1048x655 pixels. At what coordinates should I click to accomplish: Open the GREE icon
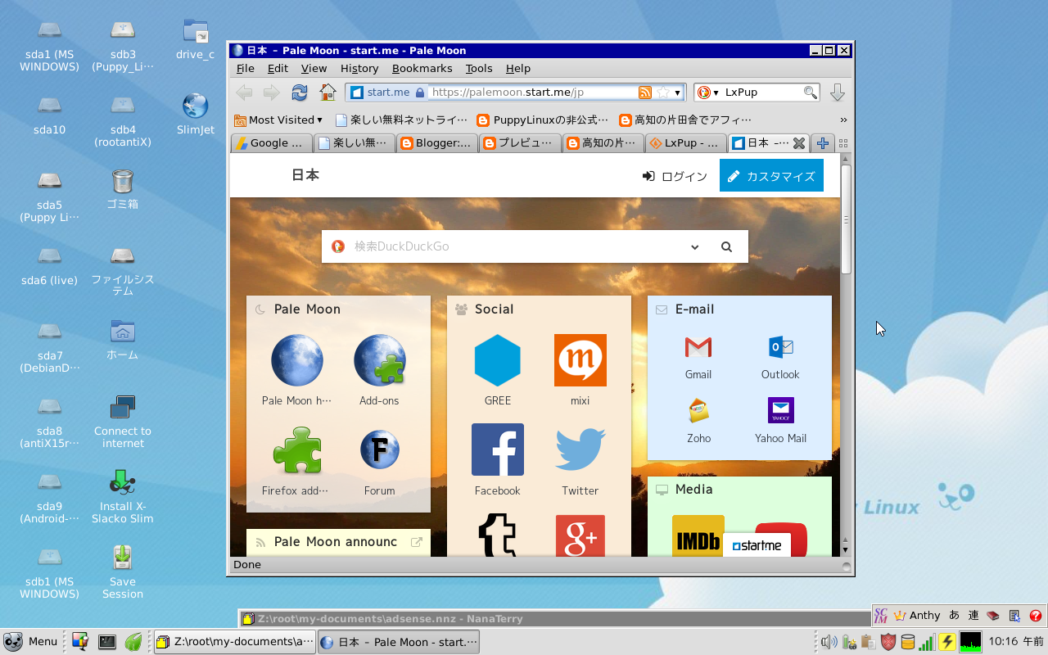pos(498,360)
